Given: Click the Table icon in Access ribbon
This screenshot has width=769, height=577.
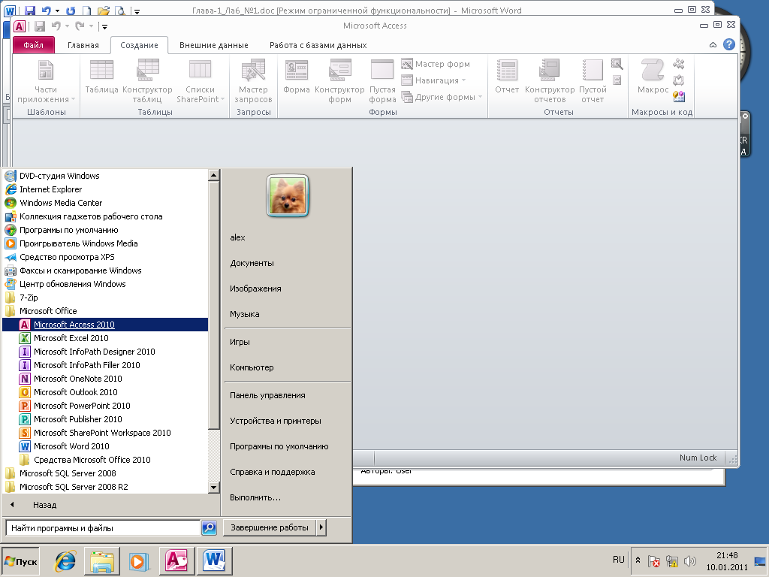Looking at the screenshot, I should [101, 77].
